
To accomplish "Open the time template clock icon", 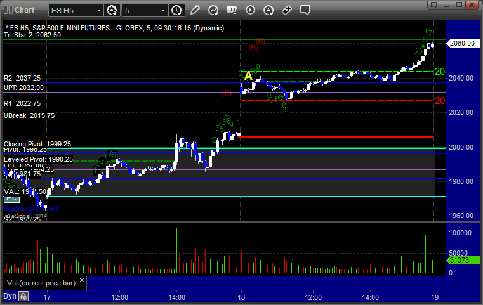I will click(x=176, y=10).
